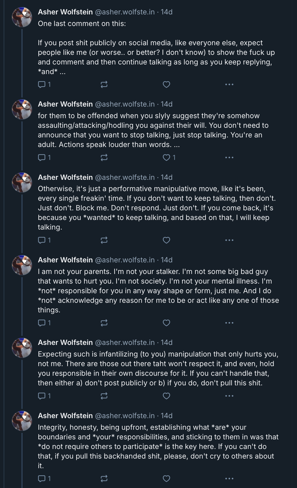Image resolution: width=297 pixels, height=488 pixels.
Task: Like the 'I am not your parents' post
Action: click(167, 323)
